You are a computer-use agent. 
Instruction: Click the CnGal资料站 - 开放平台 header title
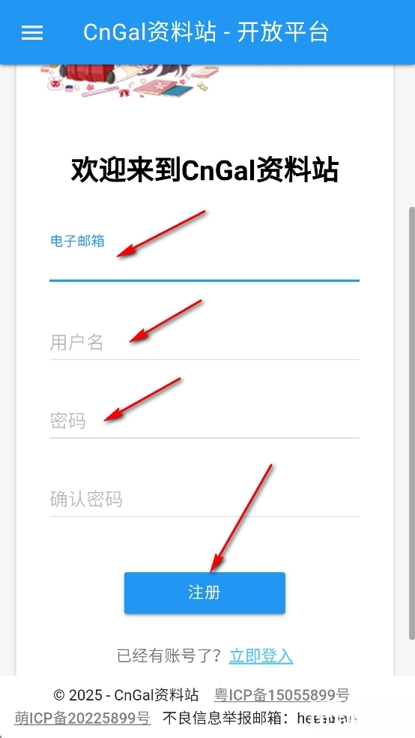[x=206, y=32]
